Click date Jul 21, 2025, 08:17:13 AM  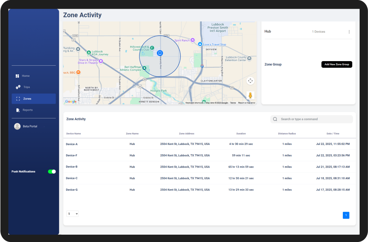pos(333,167)
